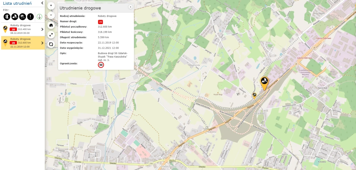
Task: Toggle the roadworks filter
Action: click(15, 17)
